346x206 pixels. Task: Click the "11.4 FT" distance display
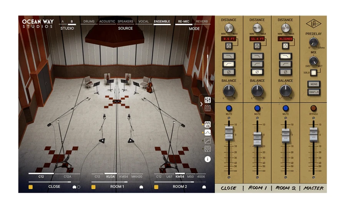tap(257, 39)
